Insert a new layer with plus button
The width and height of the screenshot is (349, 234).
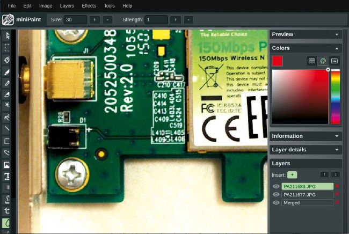click(x=292, y=174)
